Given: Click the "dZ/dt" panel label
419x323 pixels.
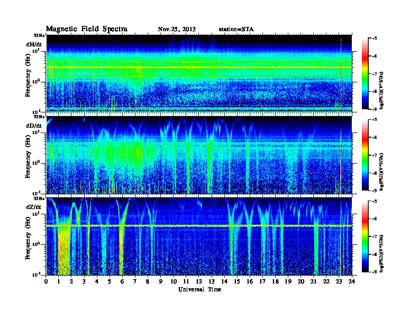Looking at the screenshot, I should 34,207.
